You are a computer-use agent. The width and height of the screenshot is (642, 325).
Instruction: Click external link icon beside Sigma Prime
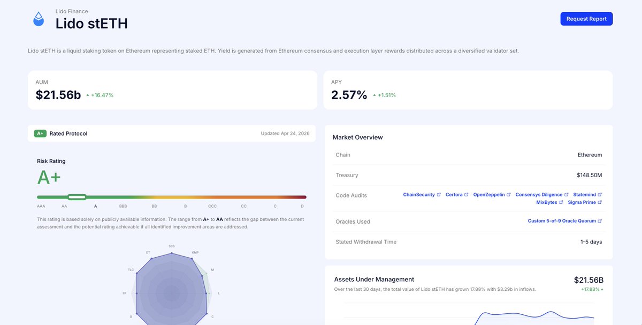coord(600,202)
